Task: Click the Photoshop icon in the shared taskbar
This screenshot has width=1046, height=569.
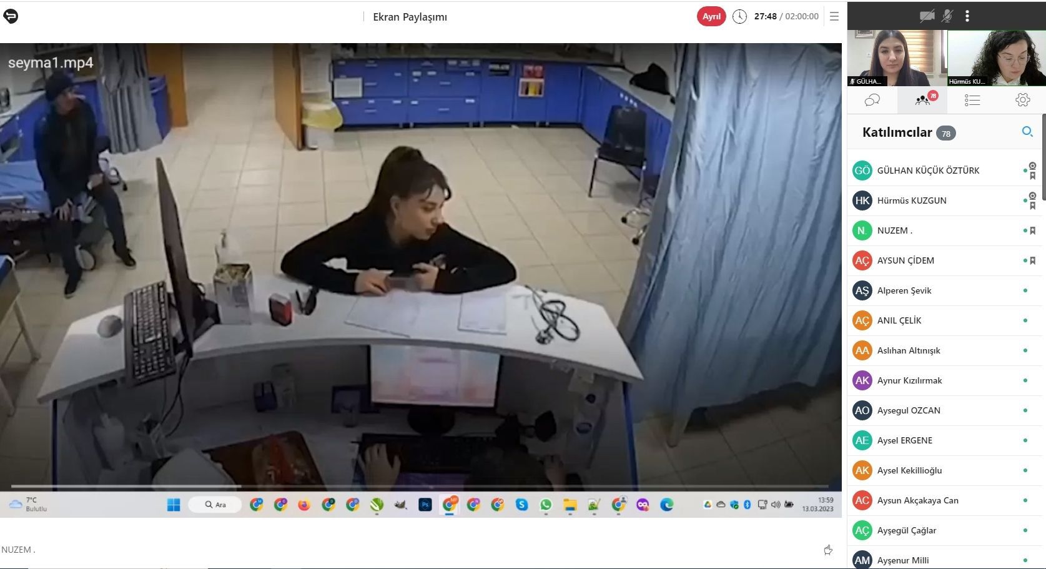Action: 425,505
